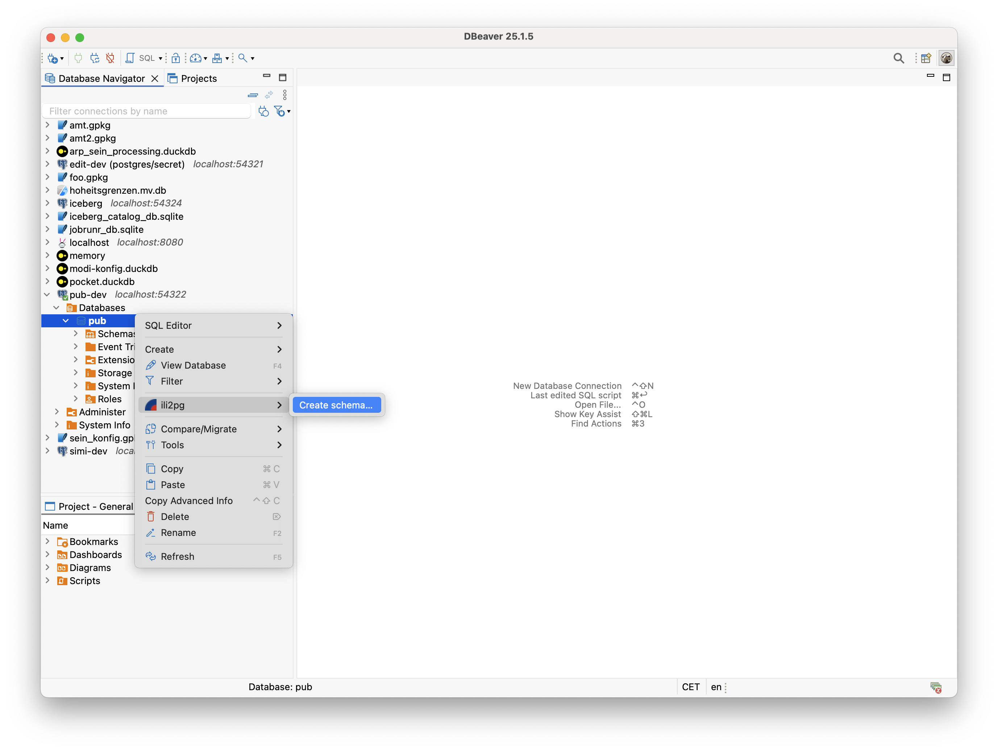
Task: Click Delete in the context menu
Action: point(175,517)
